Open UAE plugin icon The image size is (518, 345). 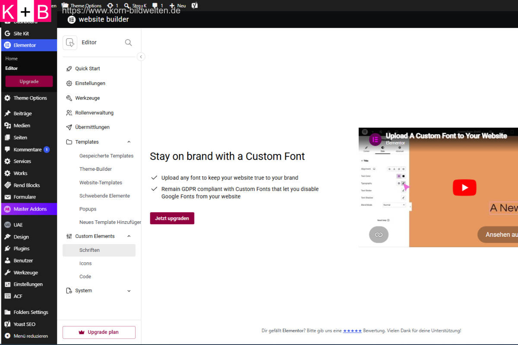(7, 225)
